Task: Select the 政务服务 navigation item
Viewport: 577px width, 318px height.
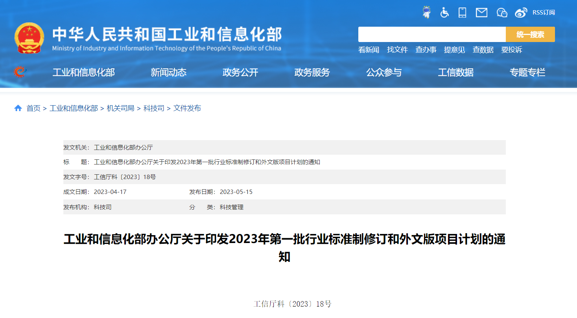Action: (312, 73)
